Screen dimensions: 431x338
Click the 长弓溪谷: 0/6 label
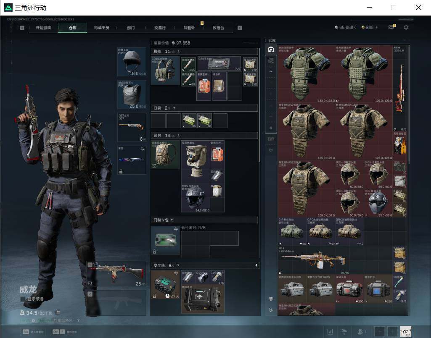(x=193, y=228)
